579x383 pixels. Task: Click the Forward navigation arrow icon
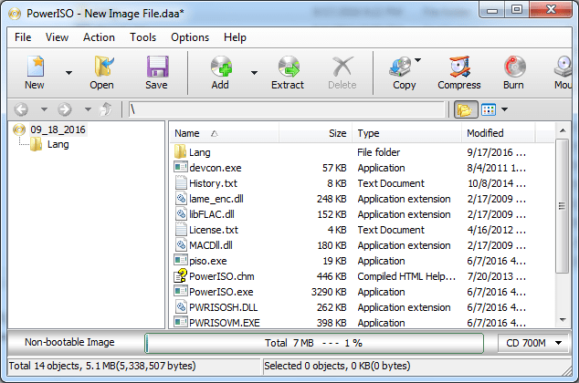point(65,109)
